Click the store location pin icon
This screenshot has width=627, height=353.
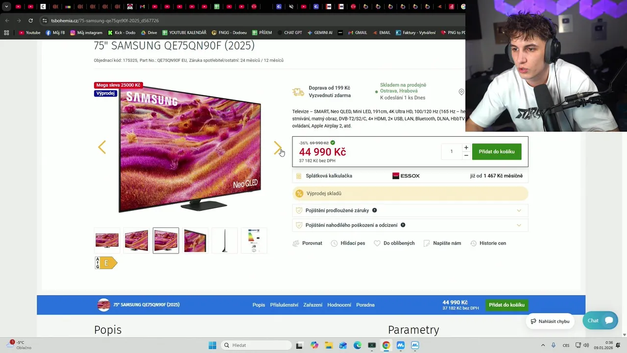point(461,92)
